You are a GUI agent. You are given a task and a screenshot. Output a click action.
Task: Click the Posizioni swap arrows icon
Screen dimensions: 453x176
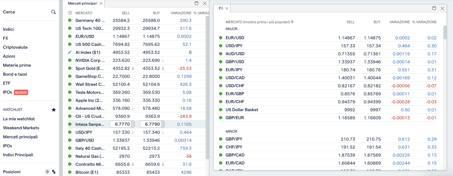click(x=54, y=172)
